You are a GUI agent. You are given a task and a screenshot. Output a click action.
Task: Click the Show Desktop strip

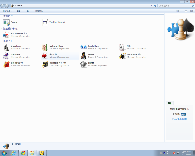194,153
